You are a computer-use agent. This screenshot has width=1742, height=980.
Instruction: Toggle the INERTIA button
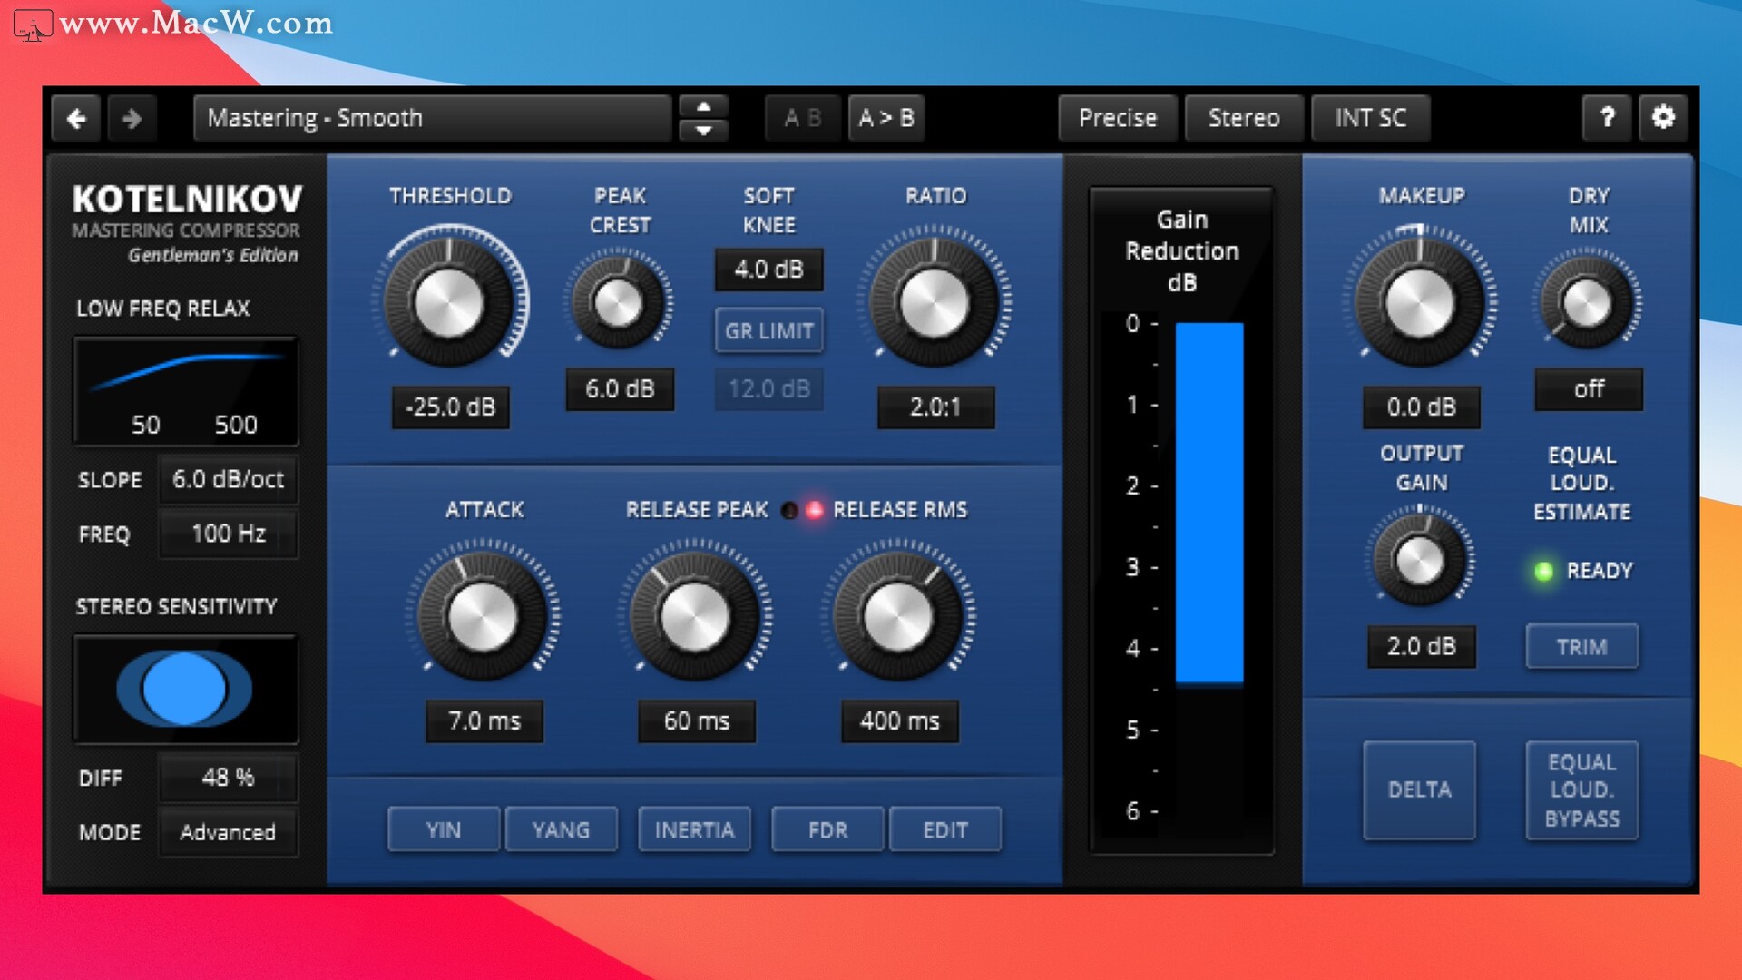[x=694, y=829]
